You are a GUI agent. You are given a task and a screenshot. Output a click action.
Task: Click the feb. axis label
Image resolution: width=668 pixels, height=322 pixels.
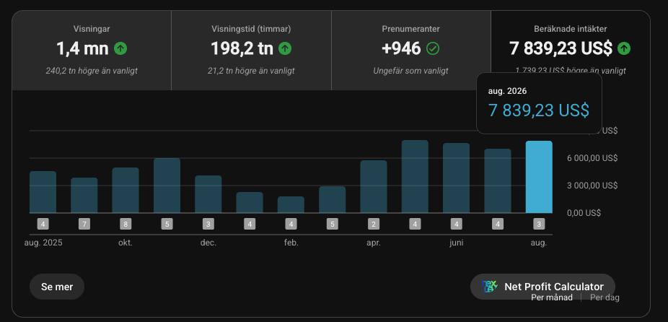[x=291, y=243]
